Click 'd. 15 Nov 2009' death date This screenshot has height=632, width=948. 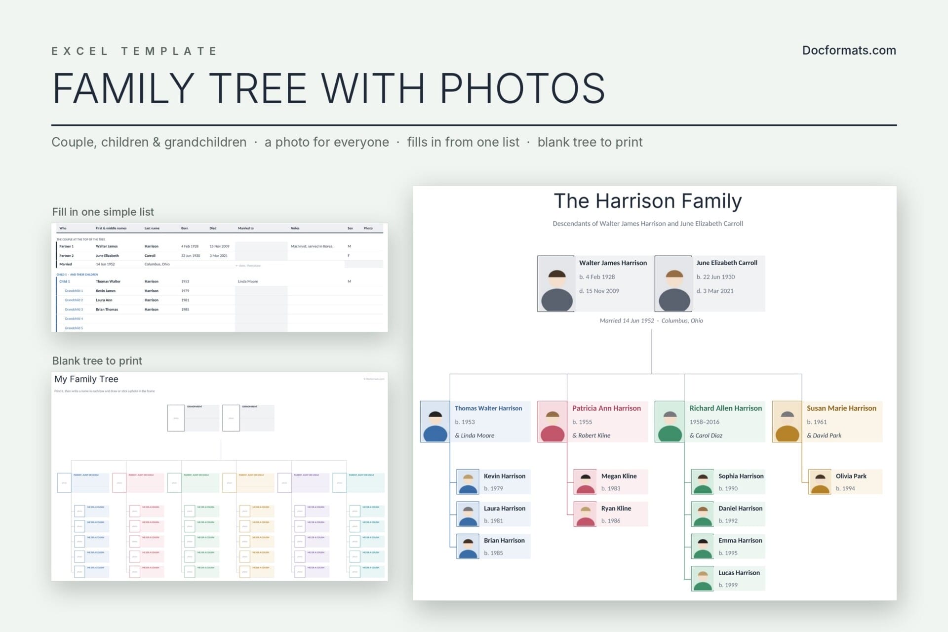point(599,291)
